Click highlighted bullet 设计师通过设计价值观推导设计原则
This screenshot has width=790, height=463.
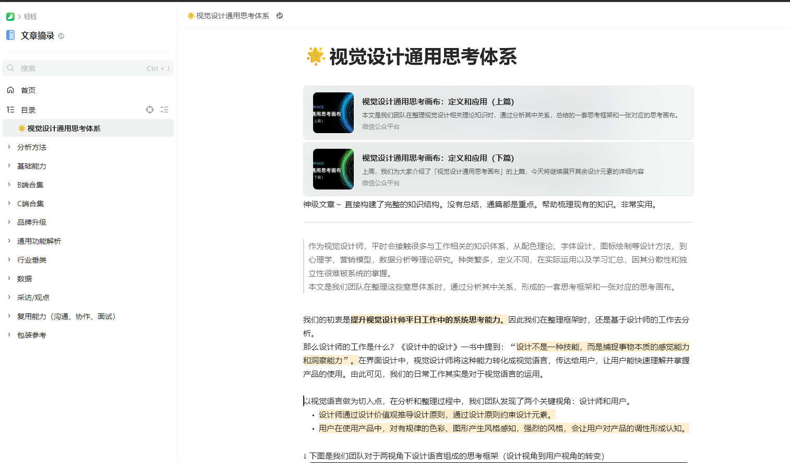[x=437, y=414]
